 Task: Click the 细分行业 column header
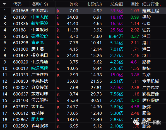tap(151, 4)
